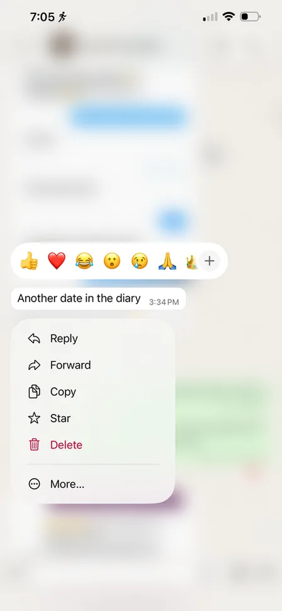This screenshot has height=611, width=282.
Task: Tap the battery indicator in status bar
Action: click(250, 17)
